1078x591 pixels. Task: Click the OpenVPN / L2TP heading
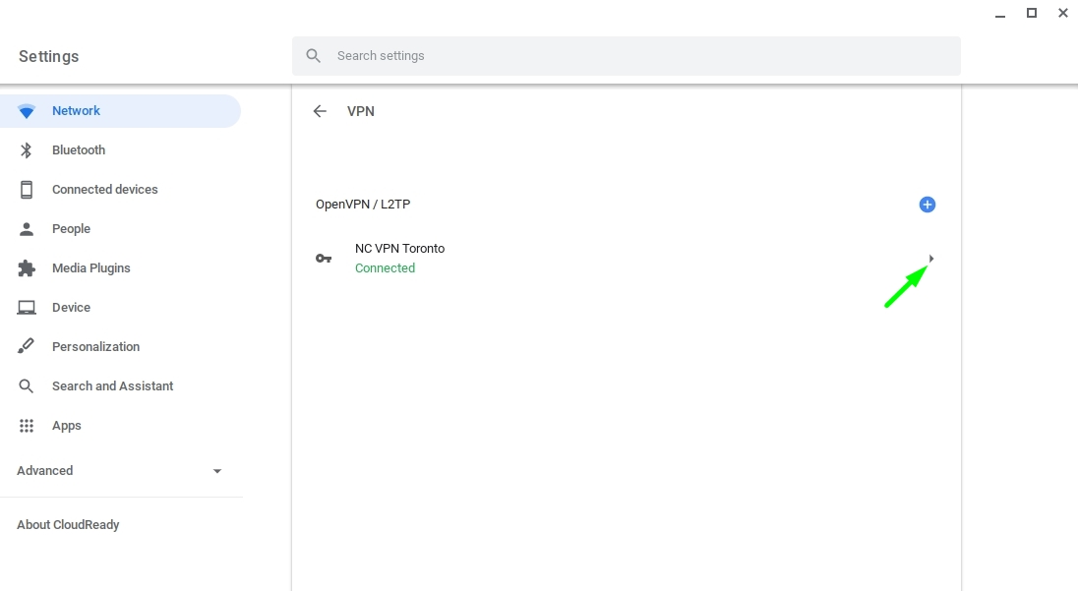point(363,205)
